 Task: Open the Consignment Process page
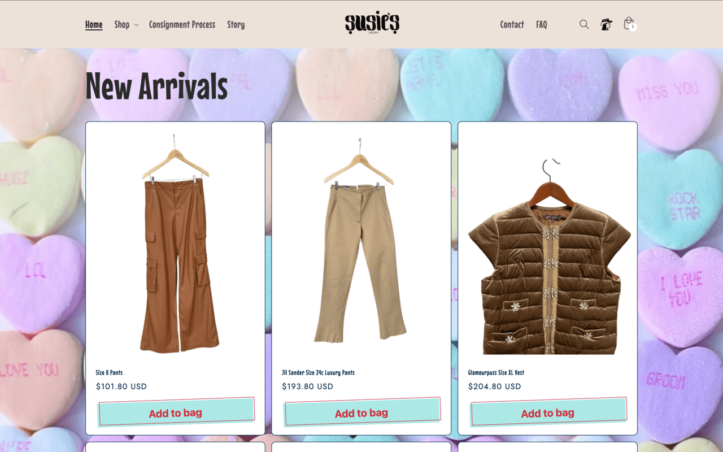point(182,24)
